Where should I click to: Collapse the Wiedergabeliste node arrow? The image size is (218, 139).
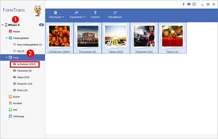[x=7, y=38]
